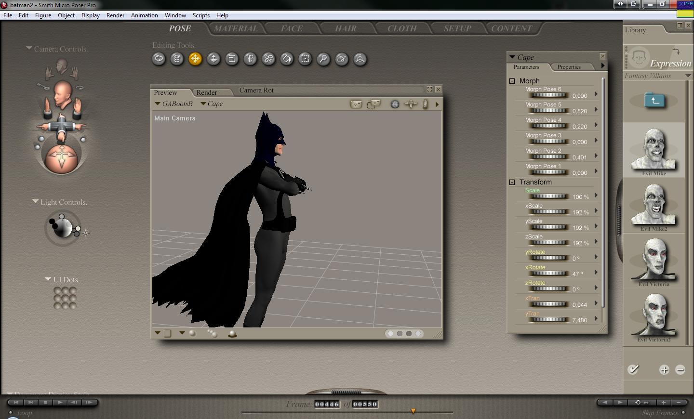Click the play animation button

pos(60,402)
